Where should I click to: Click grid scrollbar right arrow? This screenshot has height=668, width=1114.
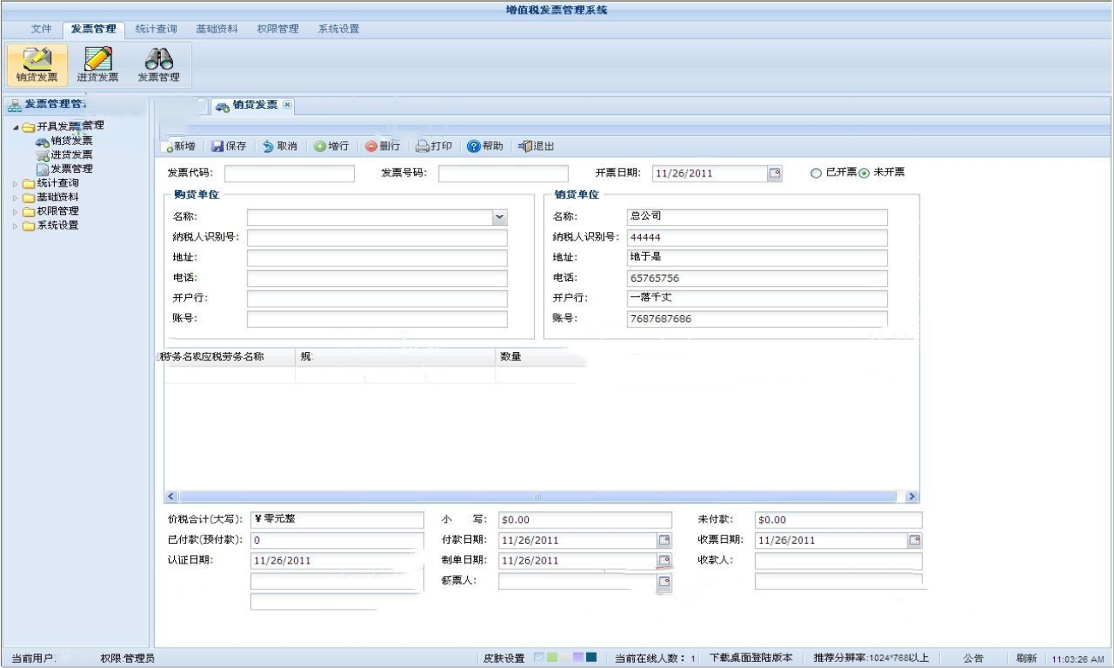(x=911, y=497)
